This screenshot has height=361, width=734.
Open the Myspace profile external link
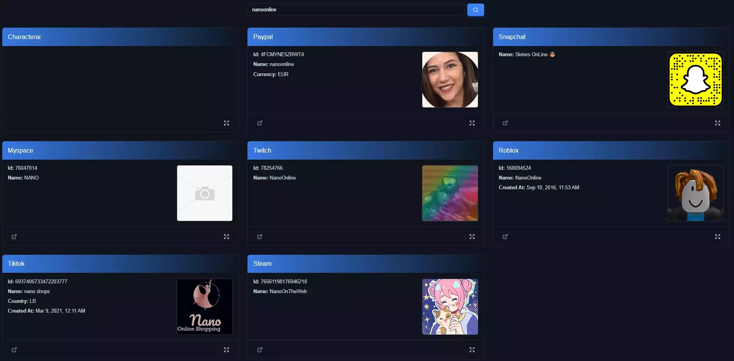14,237
